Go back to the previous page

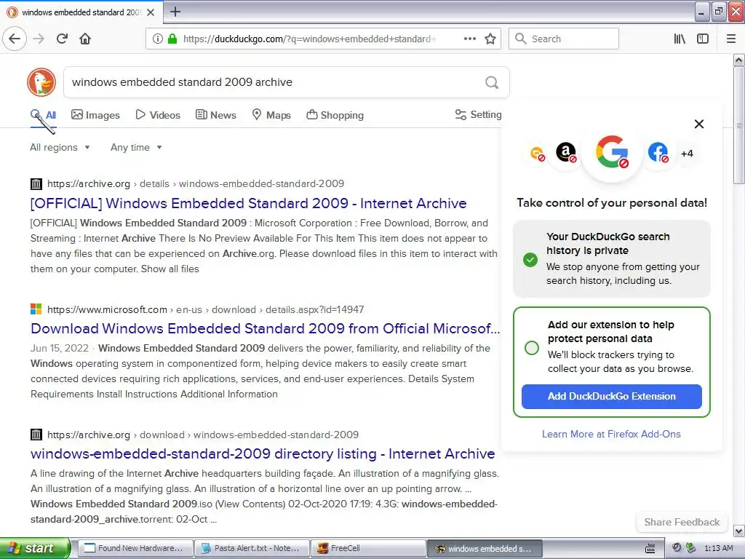(x=15, y=39)
